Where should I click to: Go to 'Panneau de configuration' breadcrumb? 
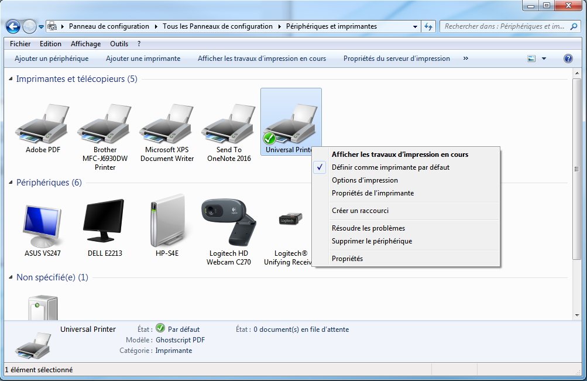(109, 26)
